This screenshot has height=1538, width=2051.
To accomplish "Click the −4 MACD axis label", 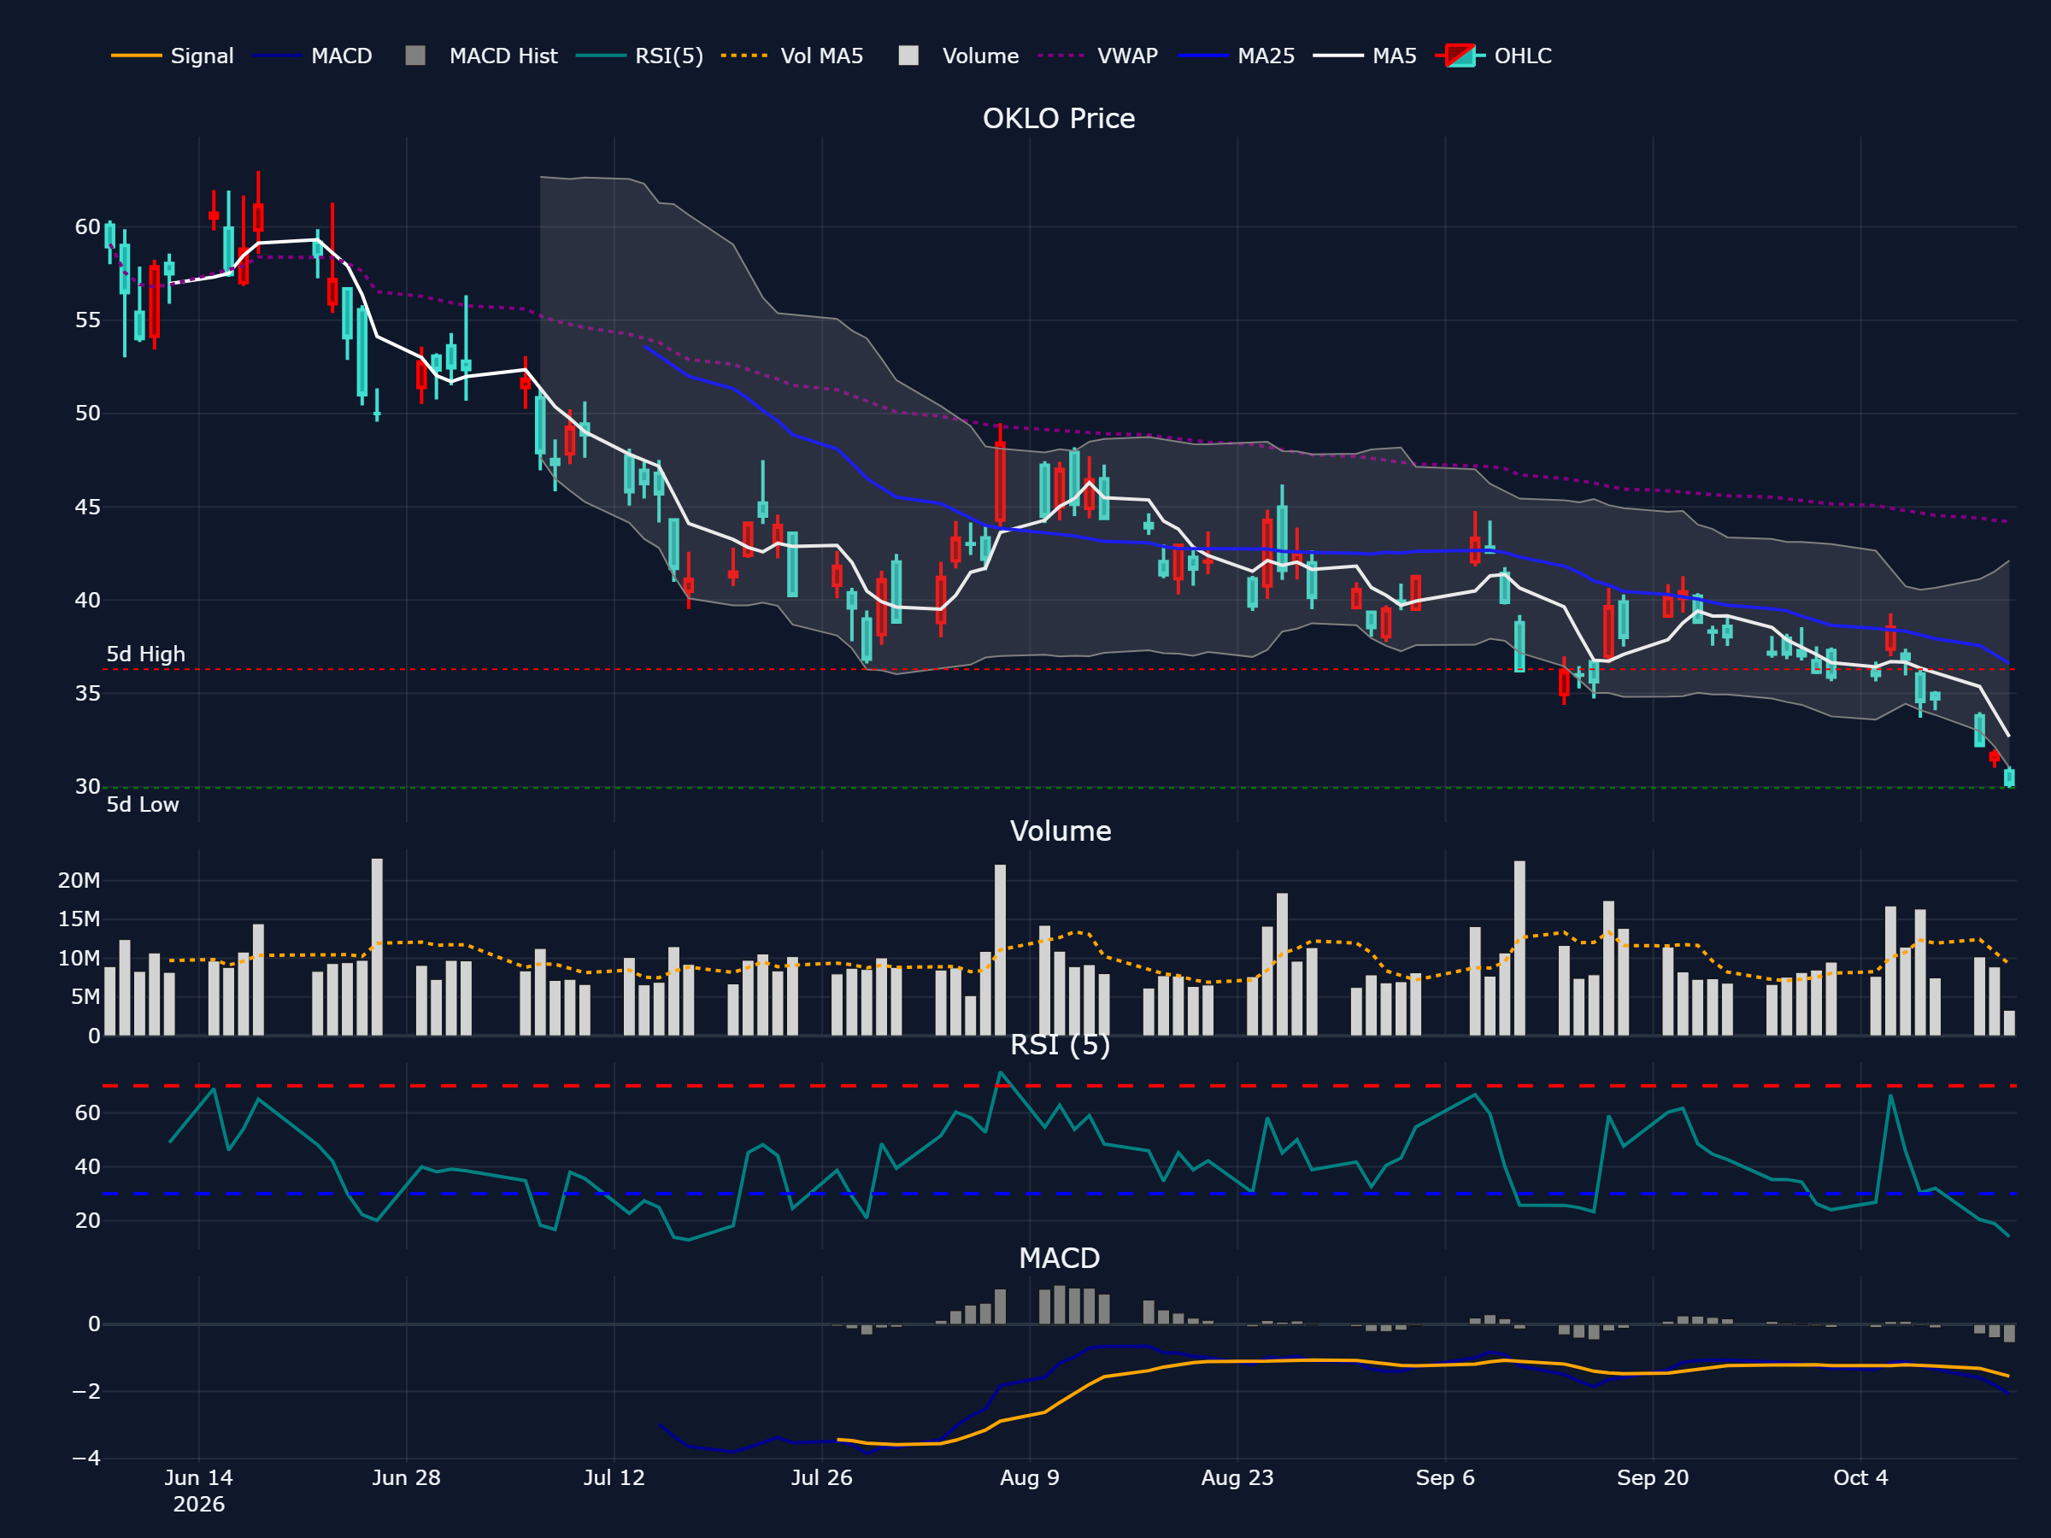I will (86, 1459).
